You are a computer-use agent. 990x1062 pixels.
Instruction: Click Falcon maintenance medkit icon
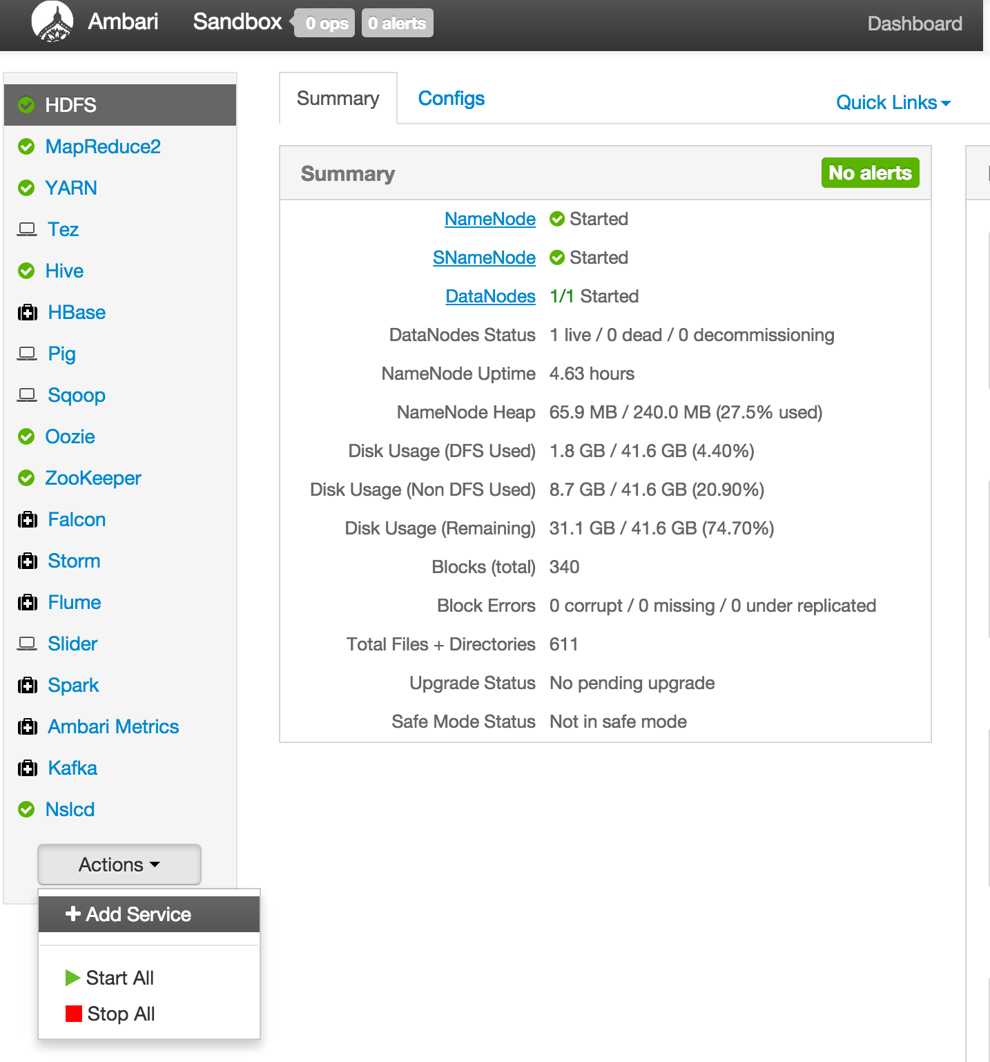click(28, 519)
